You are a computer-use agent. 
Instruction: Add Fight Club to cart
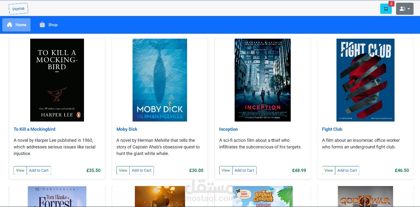347,170
